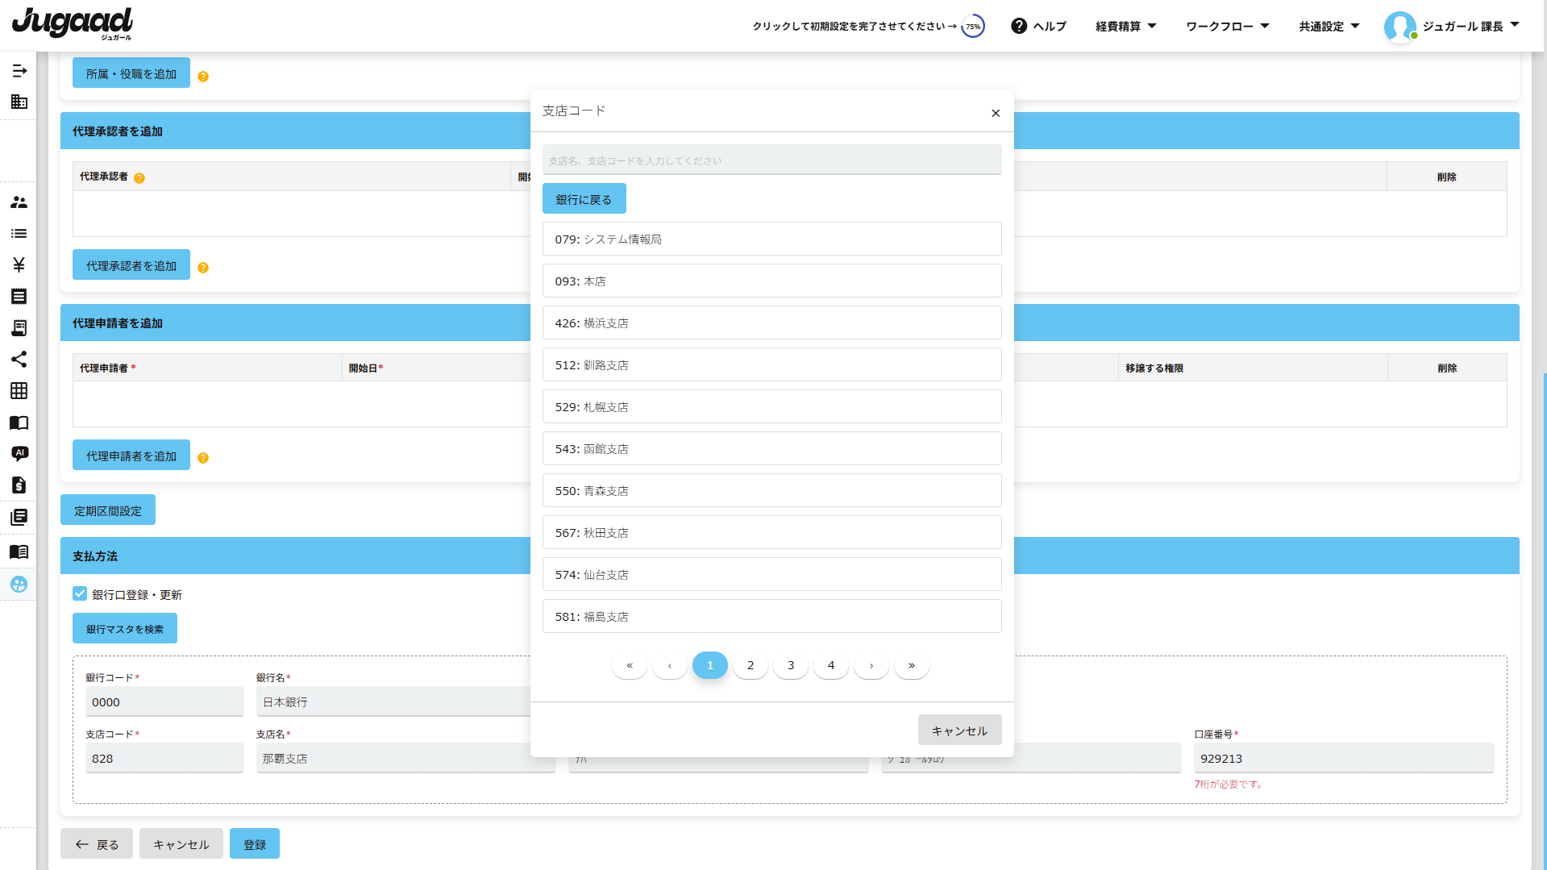This screenshot has width=1547, height=870.
Task: Click the grid table sidebar icon
Action: tap(19, 391)
